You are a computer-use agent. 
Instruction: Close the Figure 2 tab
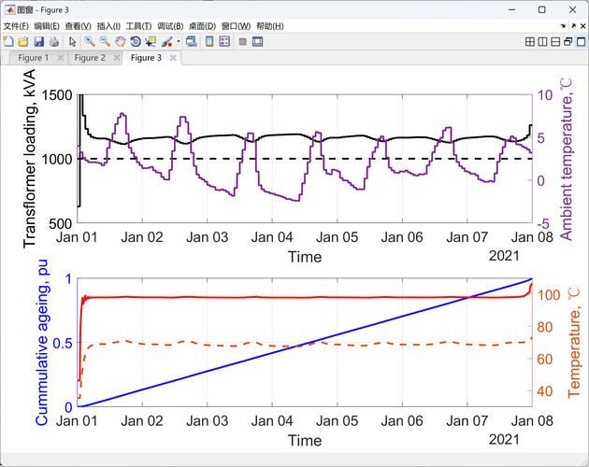coord(117,58)
